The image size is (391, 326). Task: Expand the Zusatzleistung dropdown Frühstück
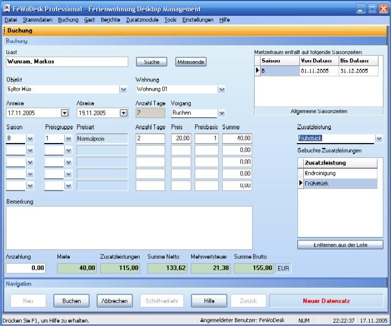[379, 139]
